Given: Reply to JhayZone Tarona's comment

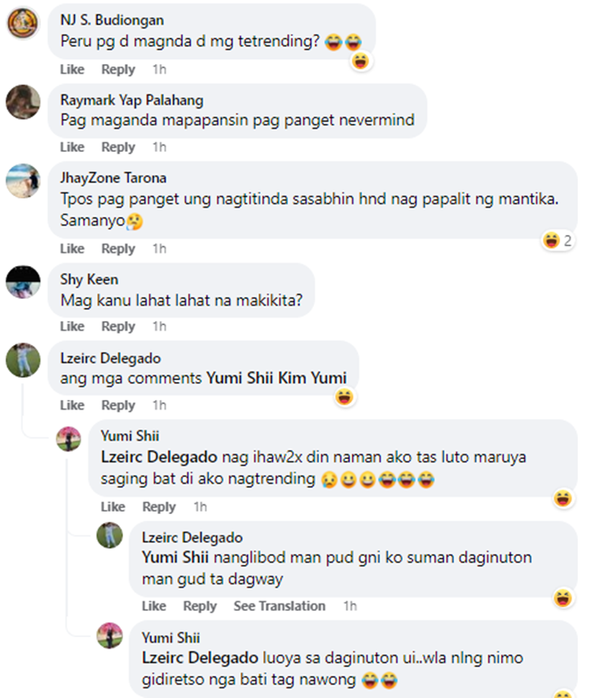Looking at the screenshot, I should pyautogui.click(x=118, y=248).
